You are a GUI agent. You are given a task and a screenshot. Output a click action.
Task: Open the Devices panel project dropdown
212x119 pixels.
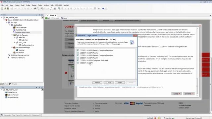point(42,18)
